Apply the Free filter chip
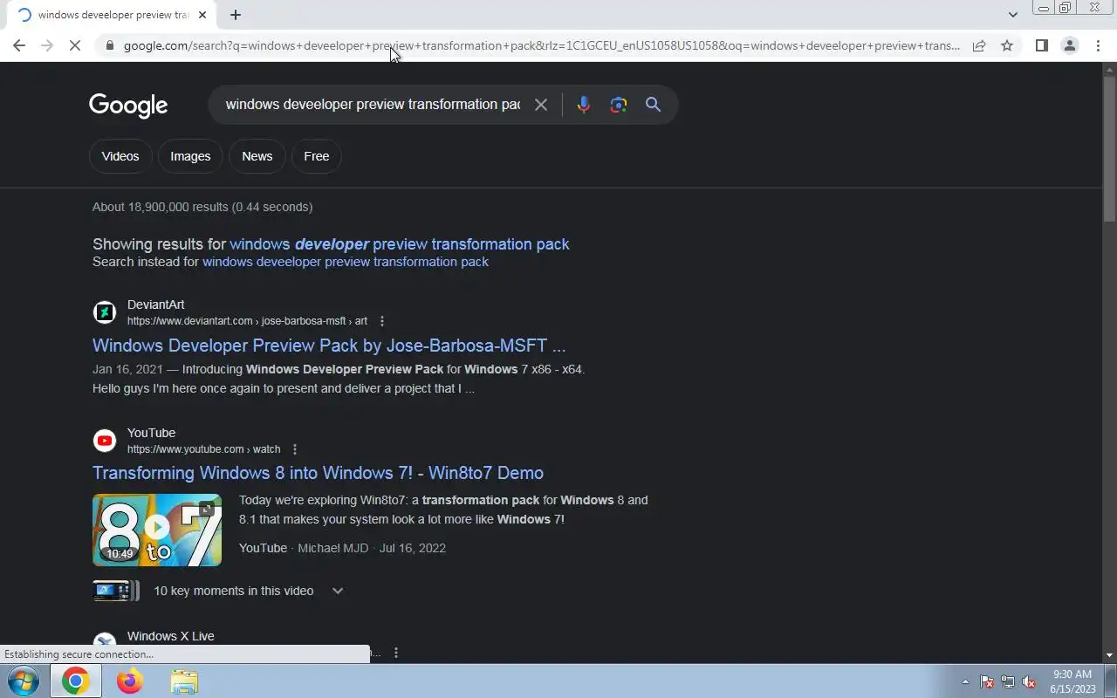Viewport: 1117px width, 698px height. coord(317,156)
